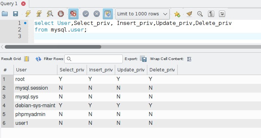Run Explain plan with the magnifier lightning icon
Viewport: 261px width, 138px height.
pos(50,14)
